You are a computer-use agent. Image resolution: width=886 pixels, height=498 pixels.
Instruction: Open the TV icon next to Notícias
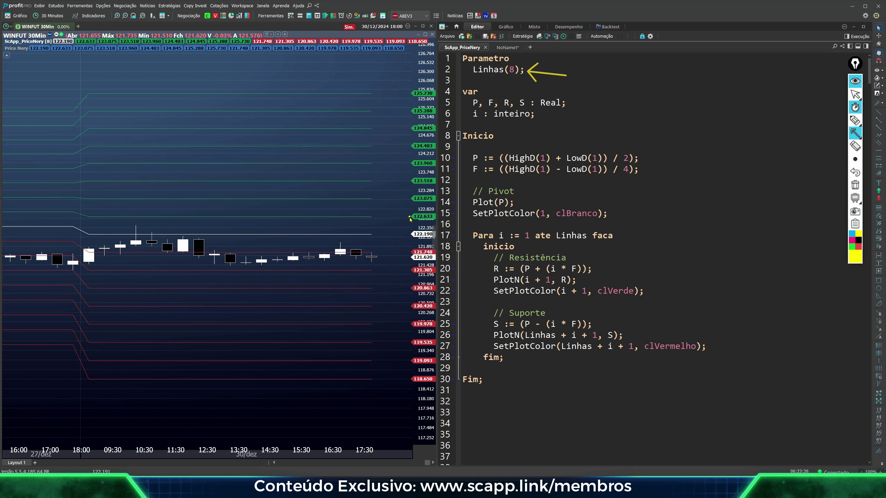tap(486, 16)
